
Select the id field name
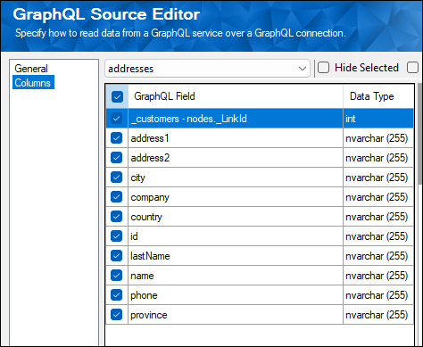click(x=236, y=236)
